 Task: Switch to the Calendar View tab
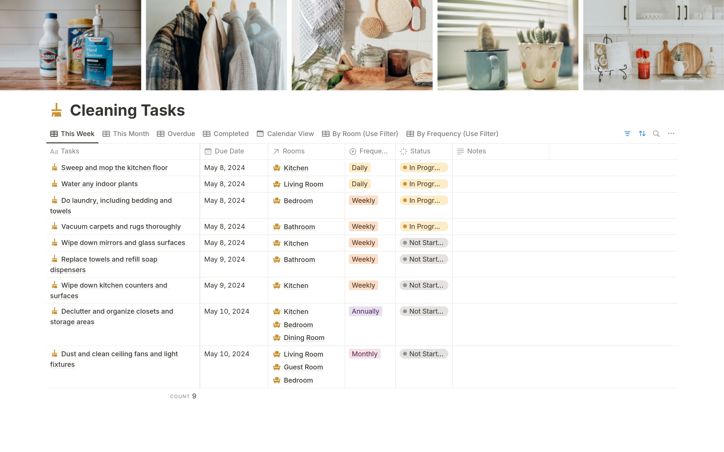(x=285, y=133)
